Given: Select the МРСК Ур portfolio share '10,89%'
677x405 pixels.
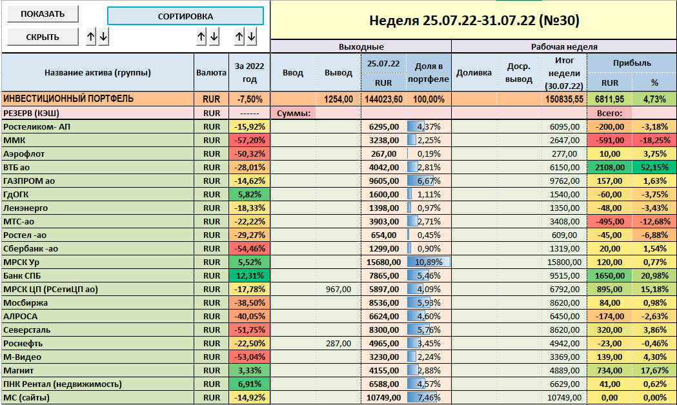Looking at the screenshot, I should [429, 262].
